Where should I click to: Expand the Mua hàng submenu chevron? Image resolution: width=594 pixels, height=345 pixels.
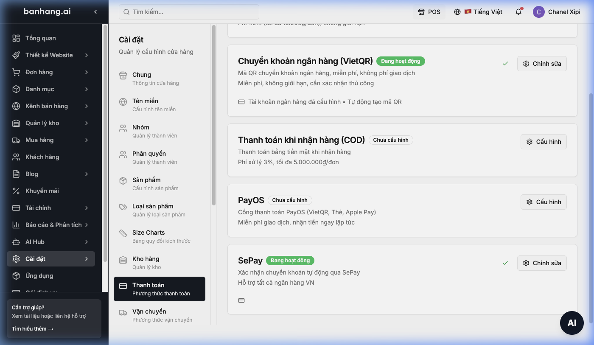87,140
